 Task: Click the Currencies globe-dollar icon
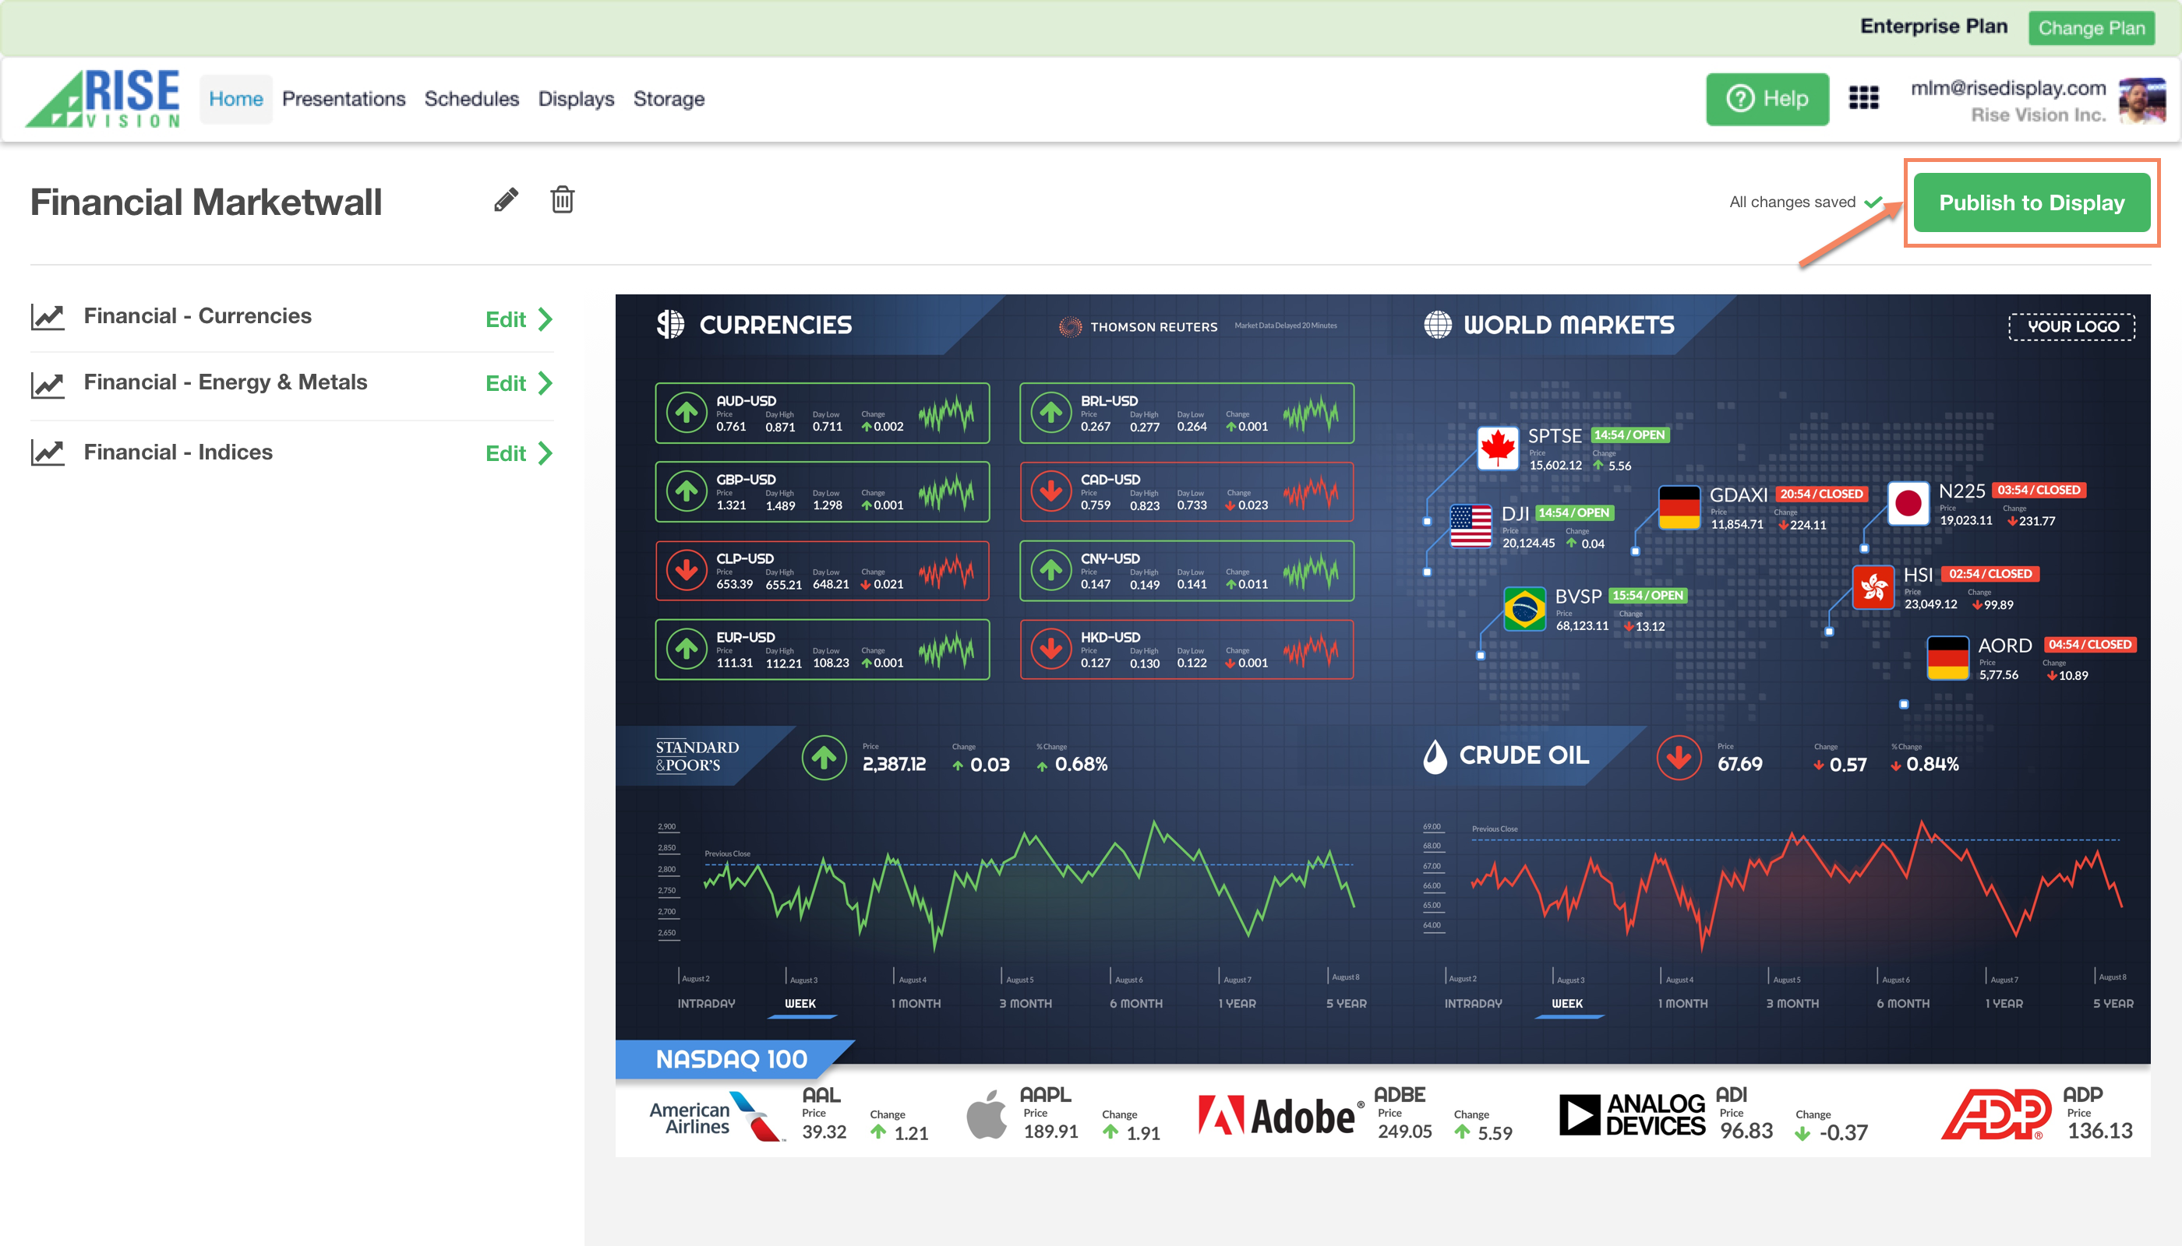pyautogui.click(x=670, y=324)
